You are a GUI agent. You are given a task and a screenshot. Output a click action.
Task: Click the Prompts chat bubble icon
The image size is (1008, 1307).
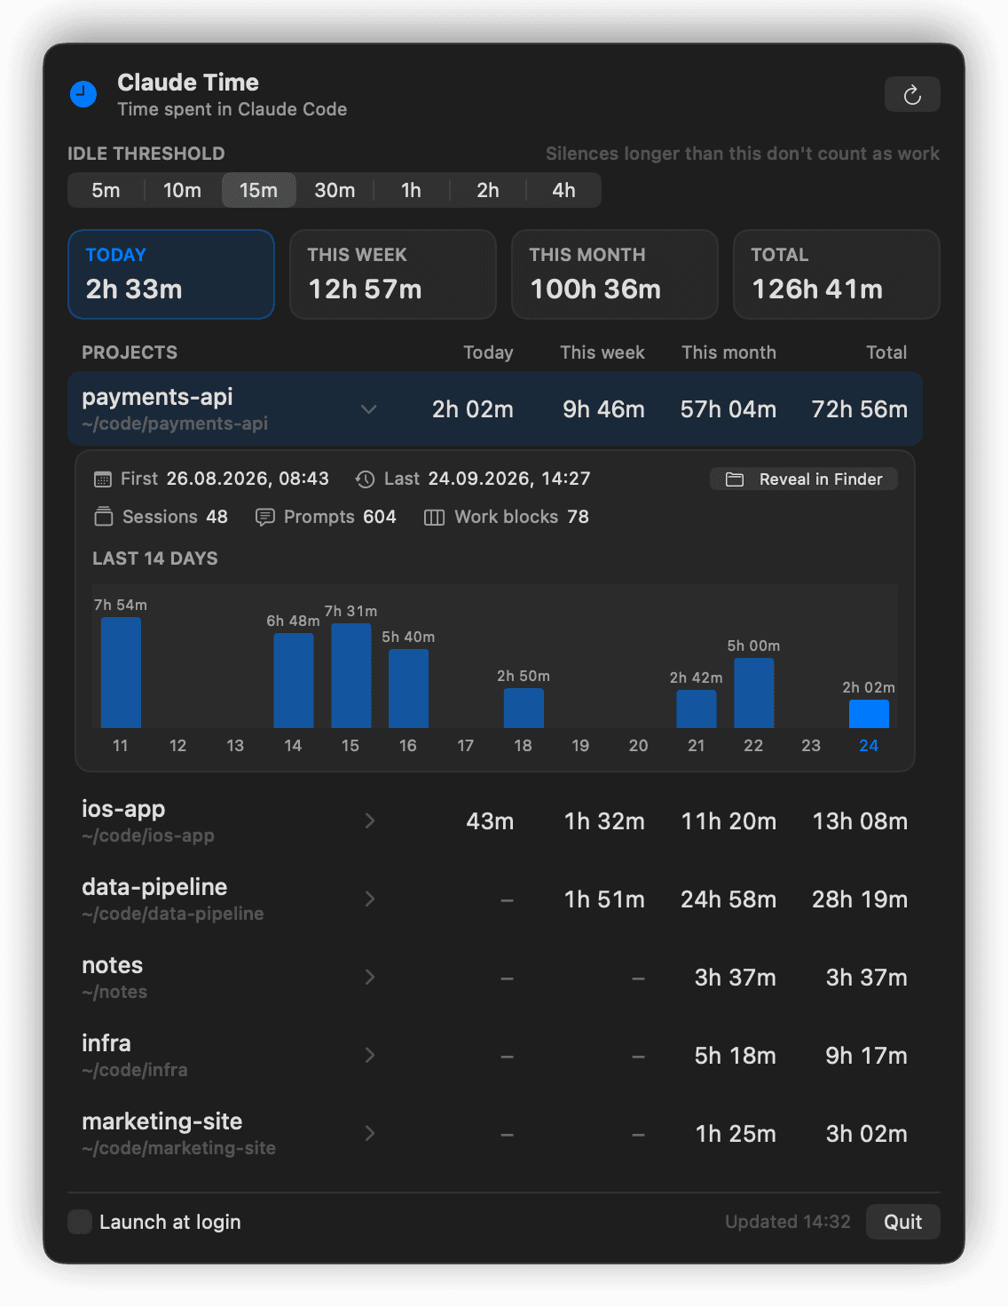point(264,517)
